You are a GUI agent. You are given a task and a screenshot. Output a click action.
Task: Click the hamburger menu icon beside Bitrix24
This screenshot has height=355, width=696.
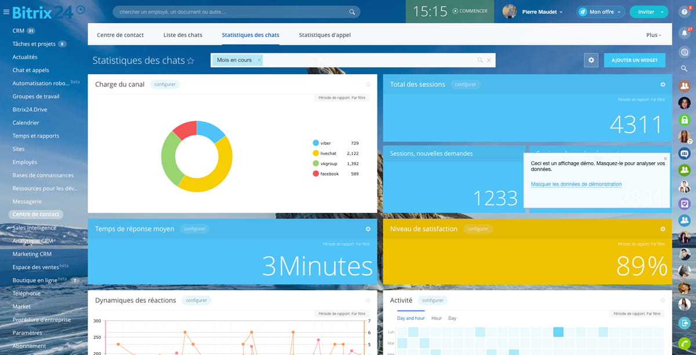[6, 12]
